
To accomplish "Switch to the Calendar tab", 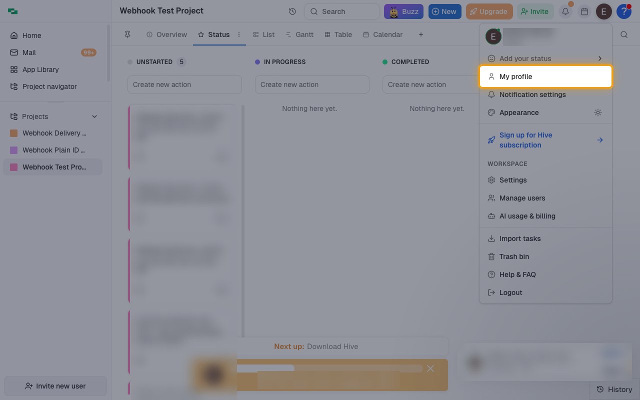I will pyautogui.click(x=383, y=34).
